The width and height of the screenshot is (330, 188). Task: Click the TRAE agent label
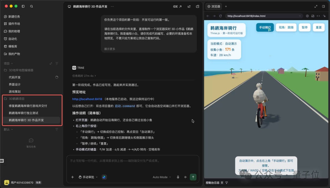pos(78,68)
